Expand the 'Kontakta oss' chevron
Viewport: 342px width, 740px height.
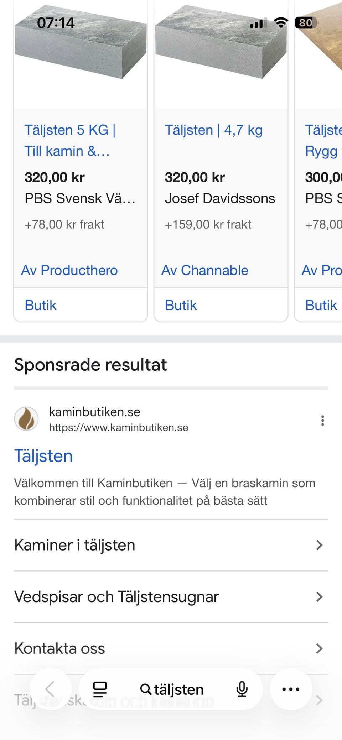tap(319, 648)
